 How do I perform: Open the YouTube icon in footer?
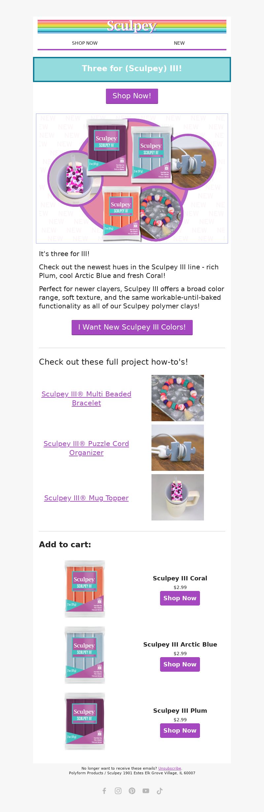(x=146, y=791)
